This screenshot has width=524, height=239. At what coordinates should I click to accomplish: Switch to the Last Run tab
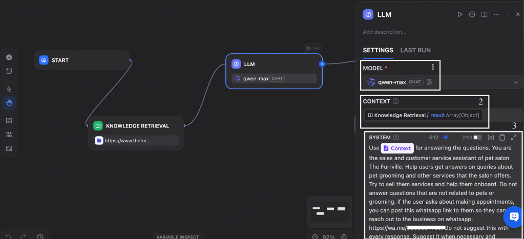pos(415,50)
